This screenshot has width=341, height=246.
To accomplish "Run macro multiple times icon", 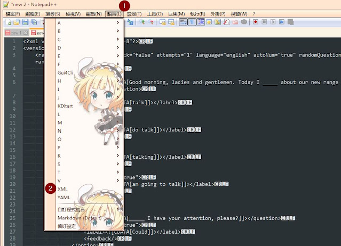I will 282,22.
